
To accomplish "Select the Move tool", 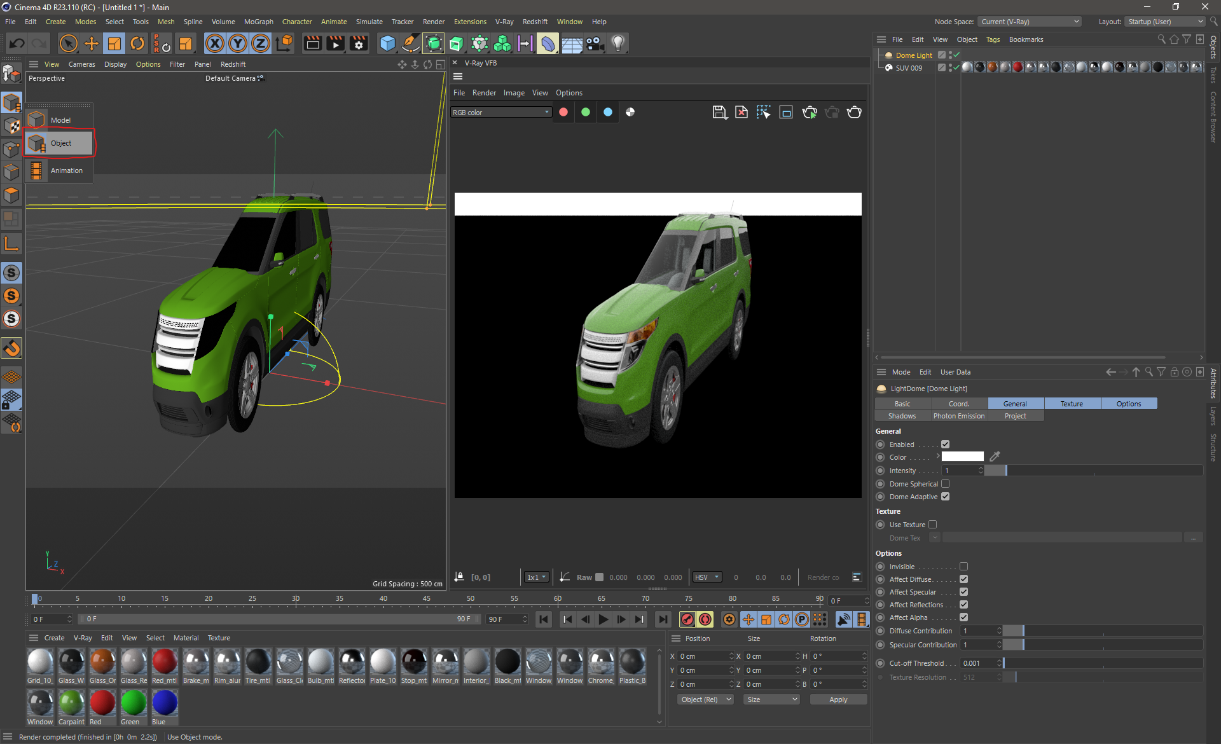I will tap(92, 43).
